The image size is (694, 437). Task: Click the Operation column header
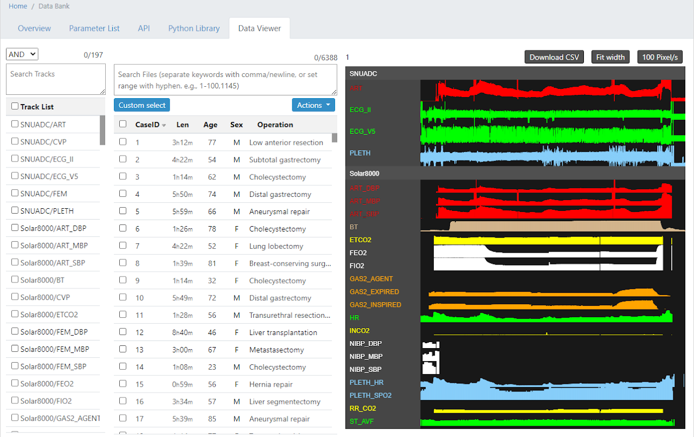275,125
